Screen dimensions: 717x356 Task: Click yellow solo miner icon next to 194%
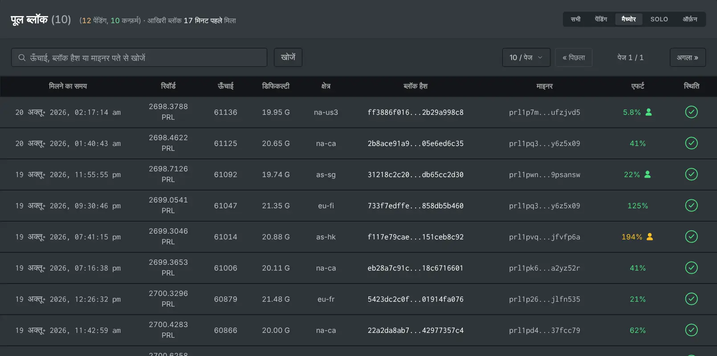click(x=650, y=237)
